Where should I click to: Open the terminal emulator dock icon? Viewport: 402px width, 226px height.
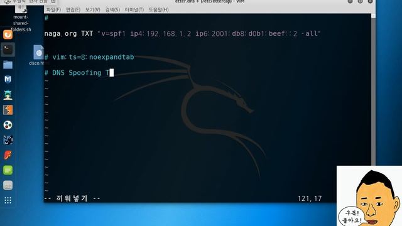pyautogui.click(x=8, y=50)
